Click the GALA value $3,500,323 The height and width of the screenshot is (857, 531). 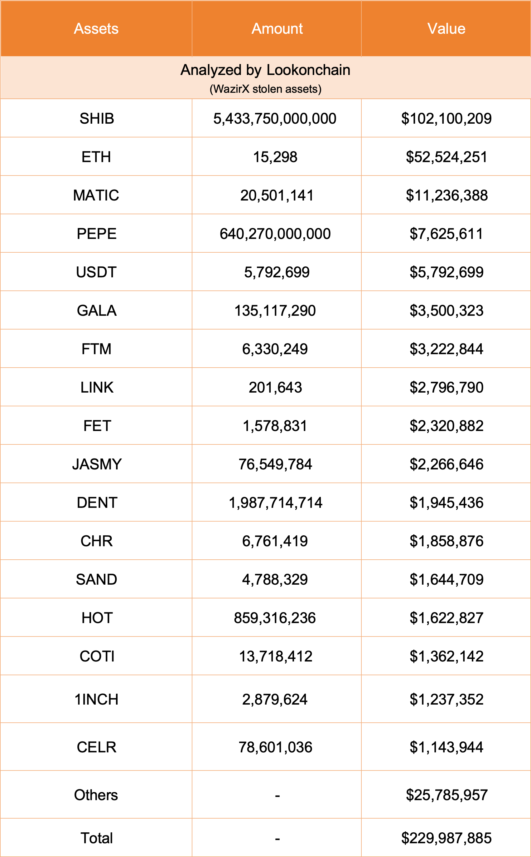click(x=447, y=310)
